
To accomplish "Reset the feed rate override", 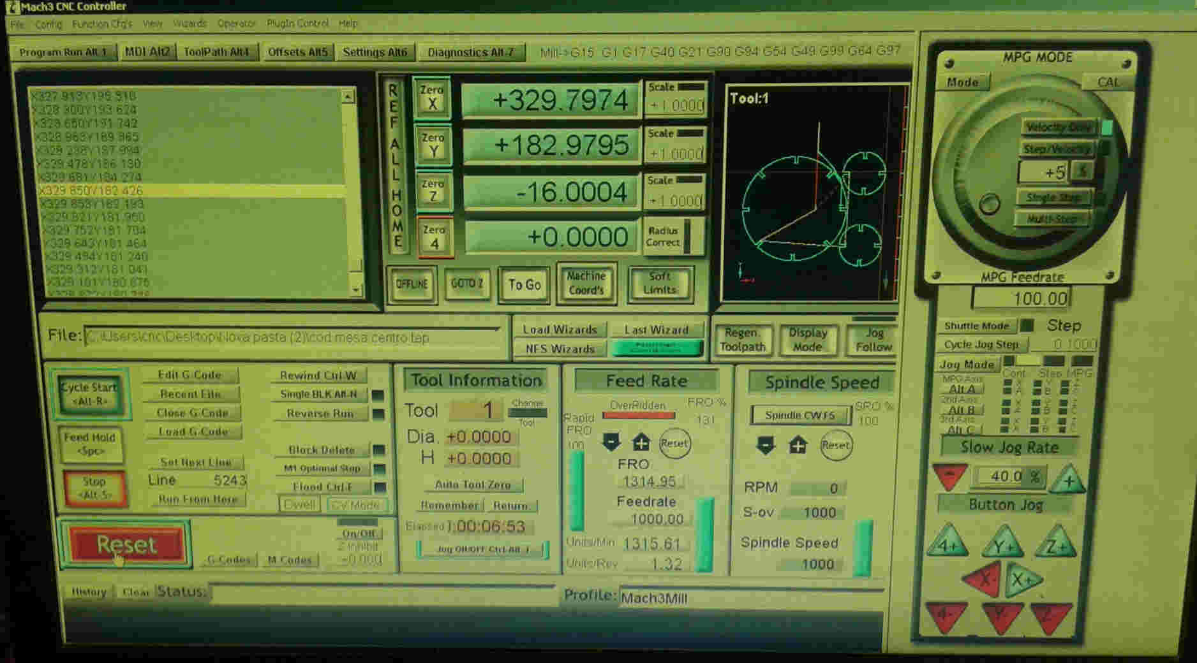I will coord(674,443).
